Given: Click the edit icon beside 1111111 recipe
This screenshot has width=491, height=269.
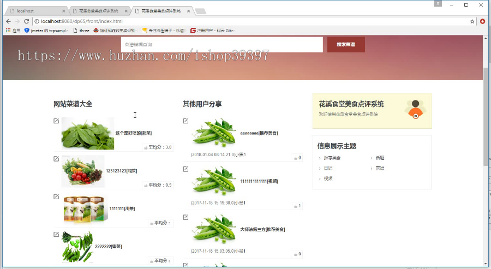Looking at the screenshot, I should pyautogui.click(x=56, y=196).
